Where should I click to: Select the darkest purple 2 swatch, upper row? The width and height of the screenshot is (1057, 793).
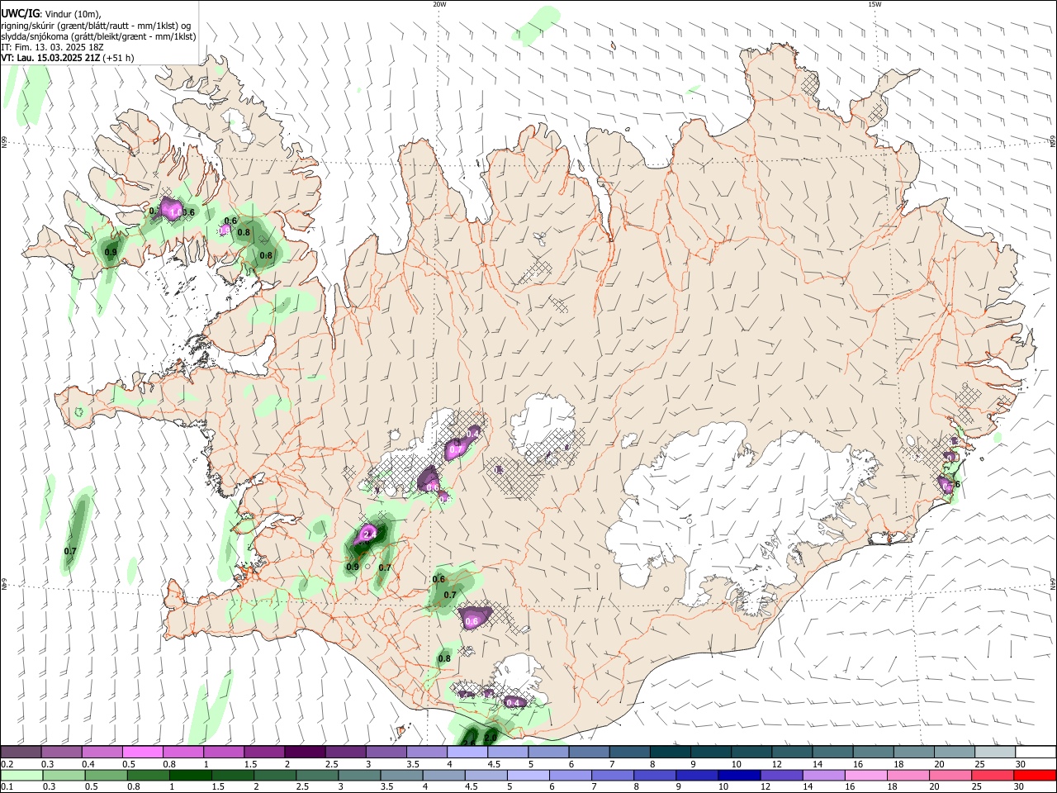(x=305, y=752)
